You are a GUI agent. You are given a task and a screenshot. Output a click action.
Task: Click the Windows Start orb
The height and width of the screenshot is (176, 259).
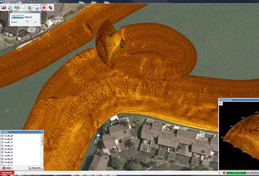(4, 175)
